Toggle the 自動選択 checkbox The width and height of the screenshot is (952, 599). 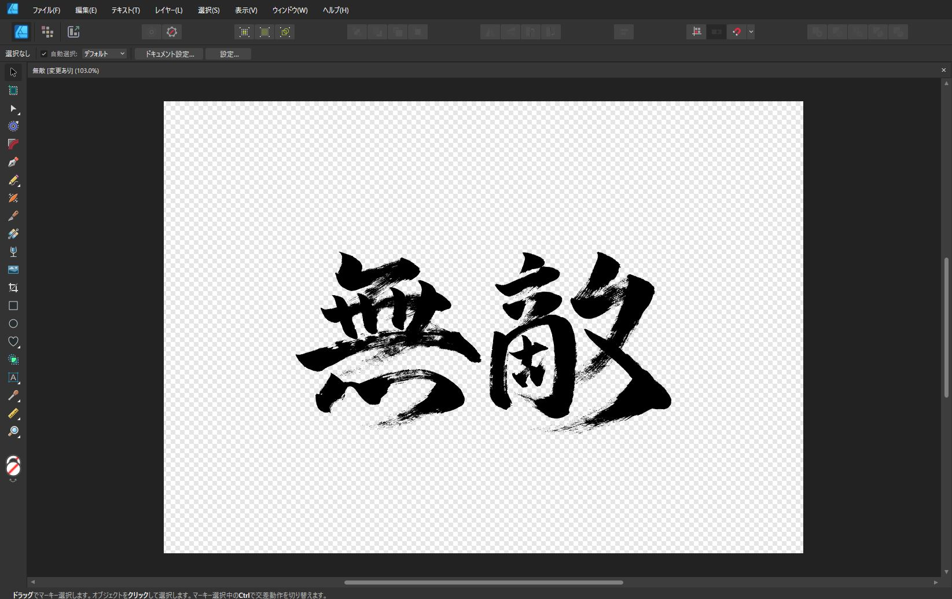click(x=44, y=54)
